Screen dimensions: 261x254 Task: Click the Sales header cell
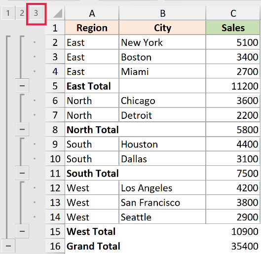point(233,28)
